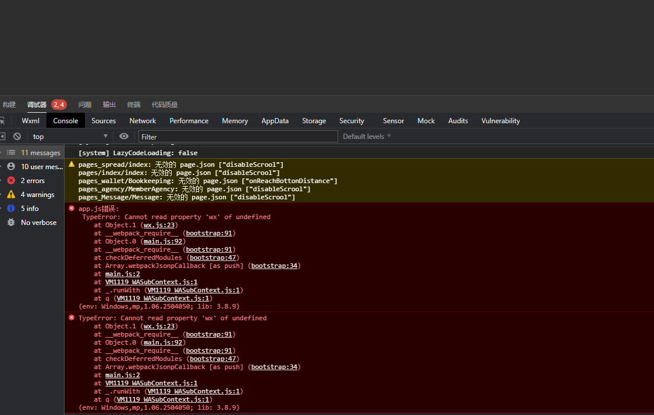Open the Sensor tab
The image size is (654, 415).
tap(393, 121)
